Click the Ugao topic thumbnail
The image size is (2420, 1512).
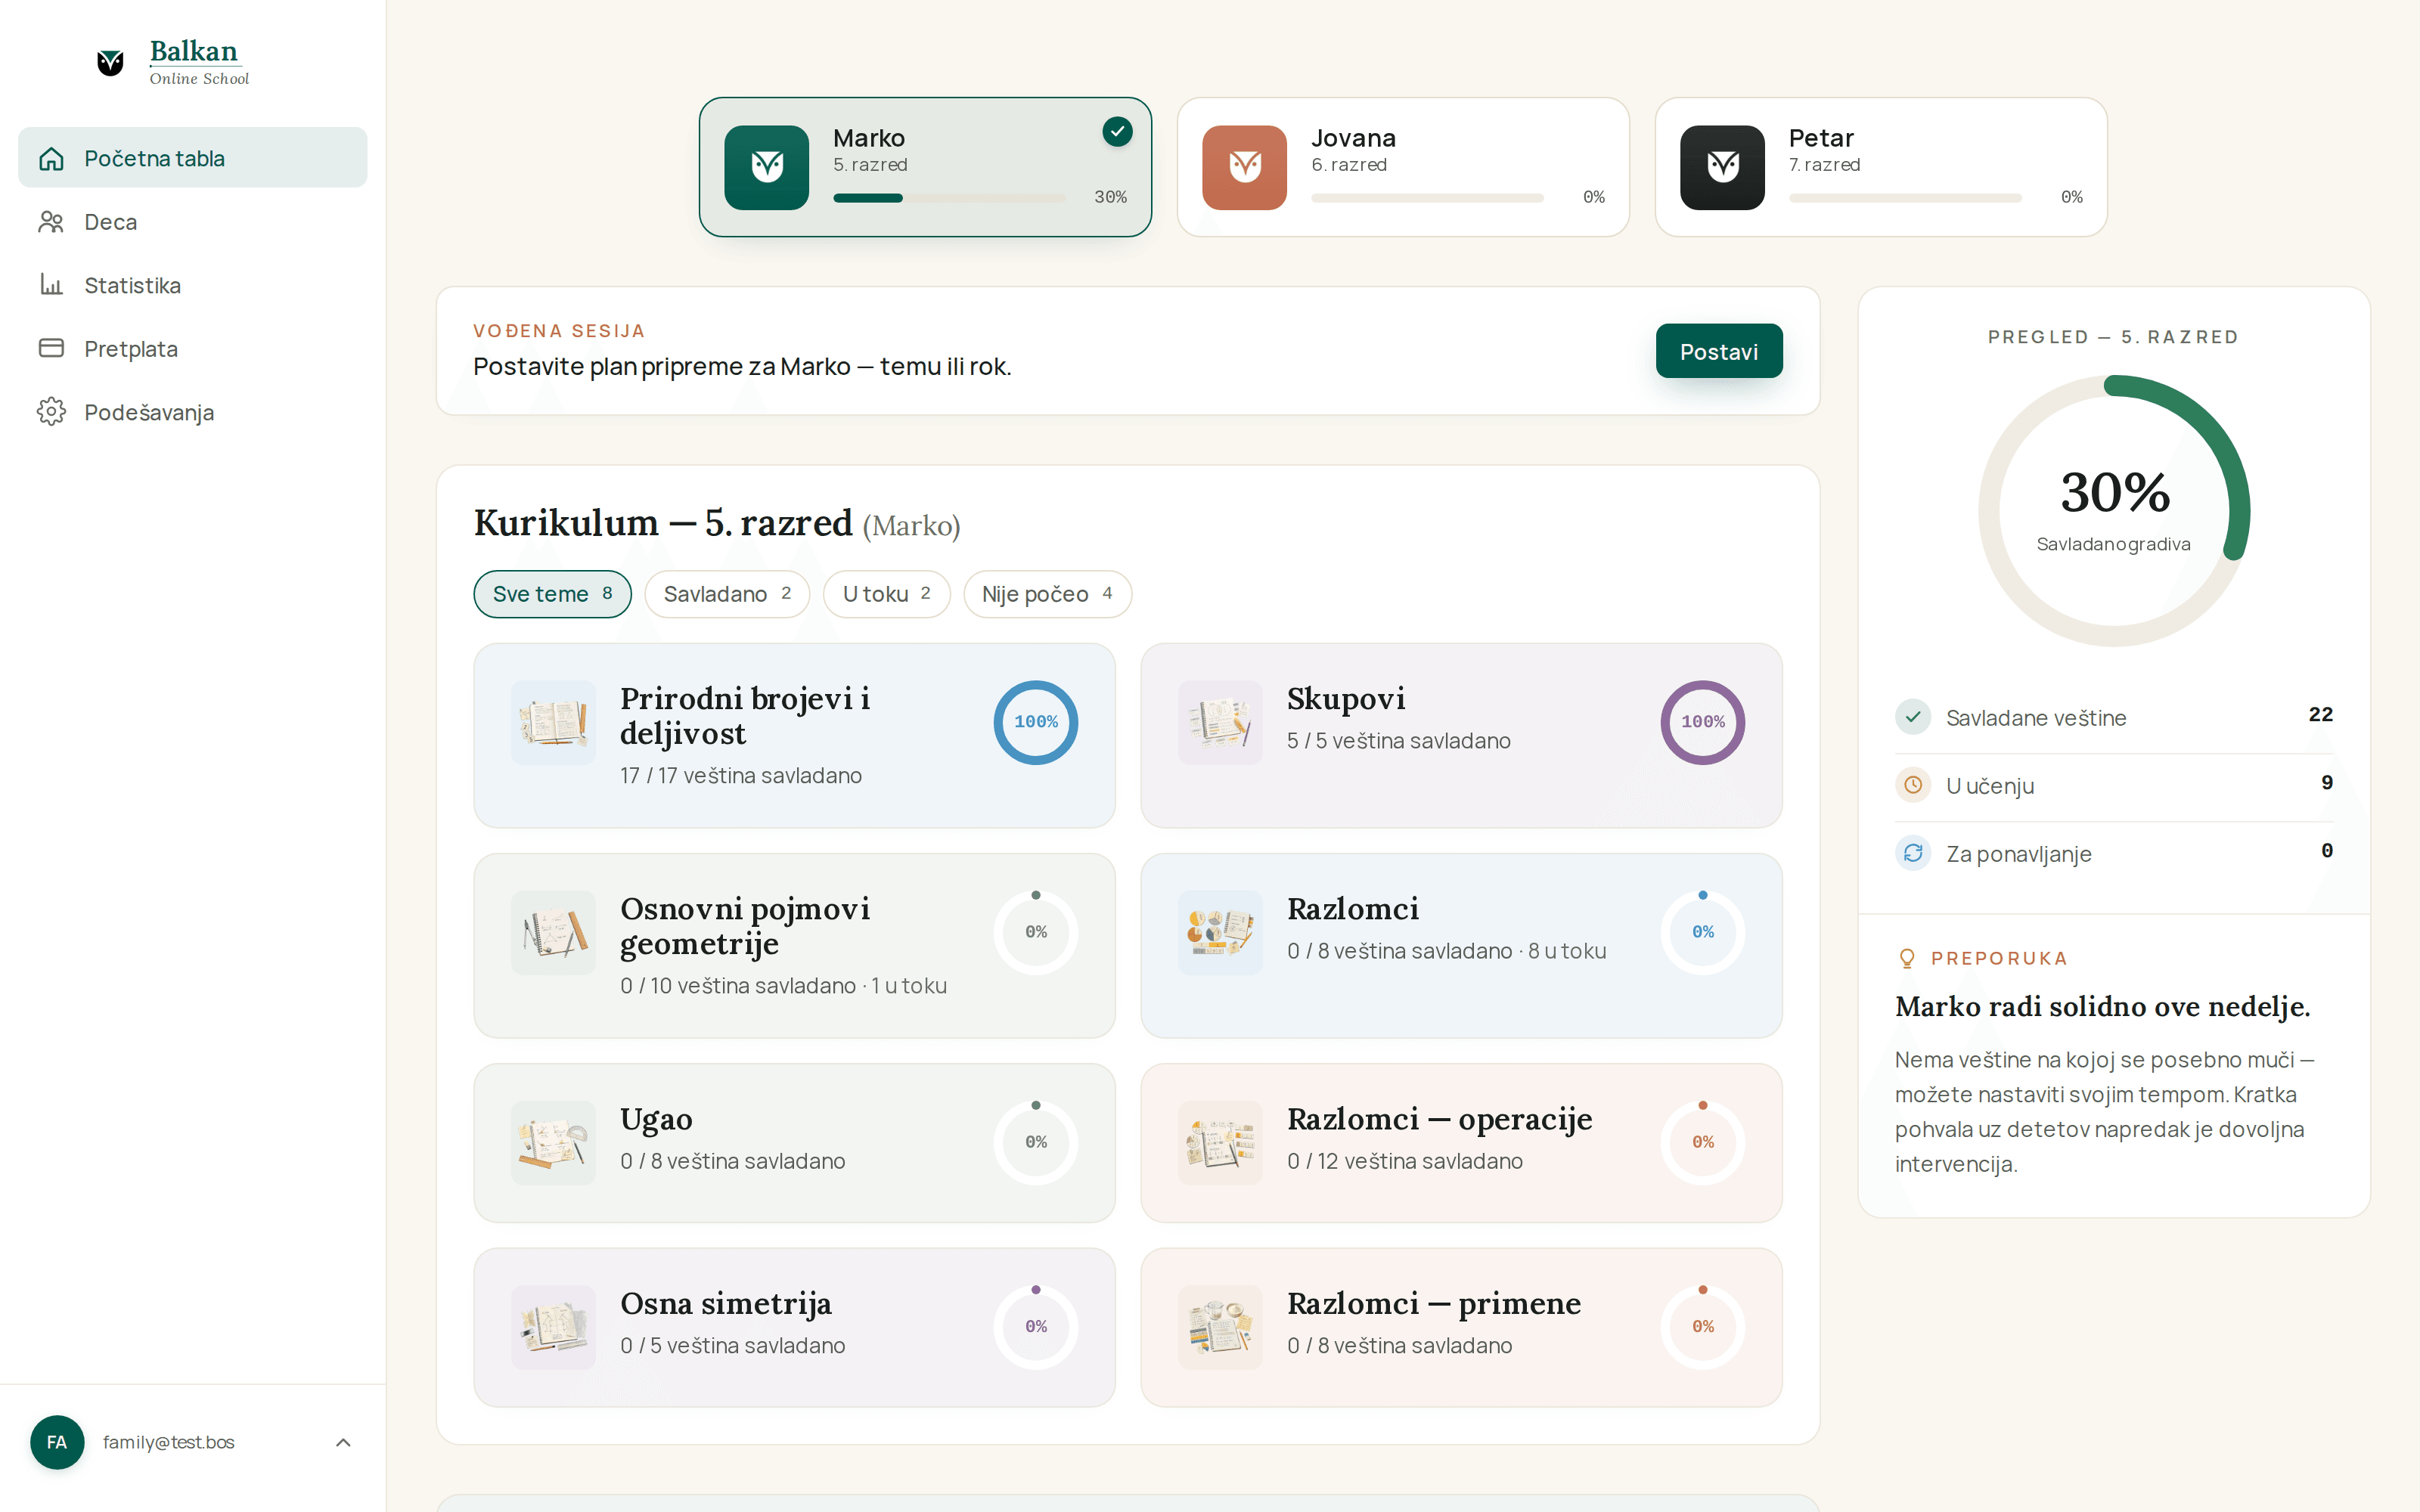coord(553,1142)
